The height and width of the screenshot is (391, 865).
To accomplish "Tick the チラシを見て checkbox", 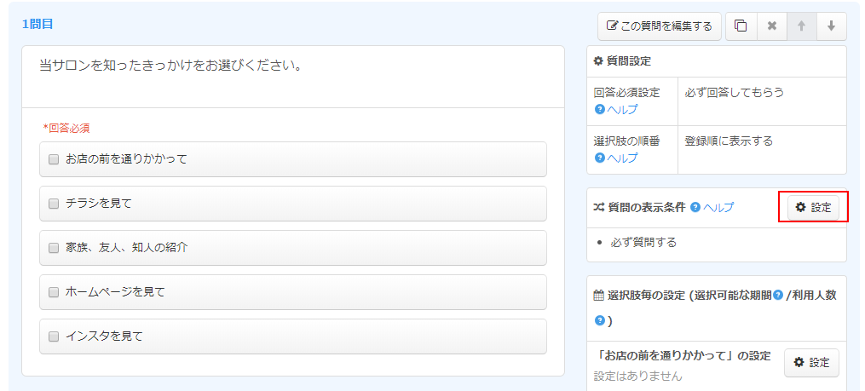I will pos(54,204).
